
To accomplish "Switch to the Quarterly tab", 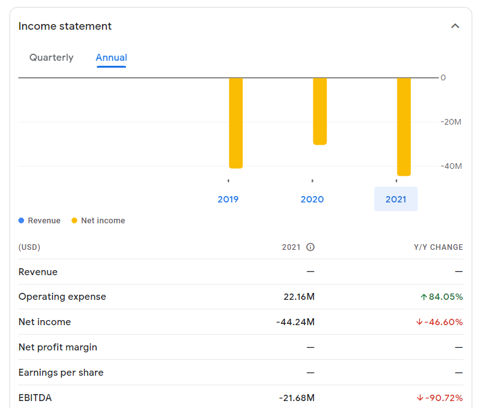I will [51, 58].
